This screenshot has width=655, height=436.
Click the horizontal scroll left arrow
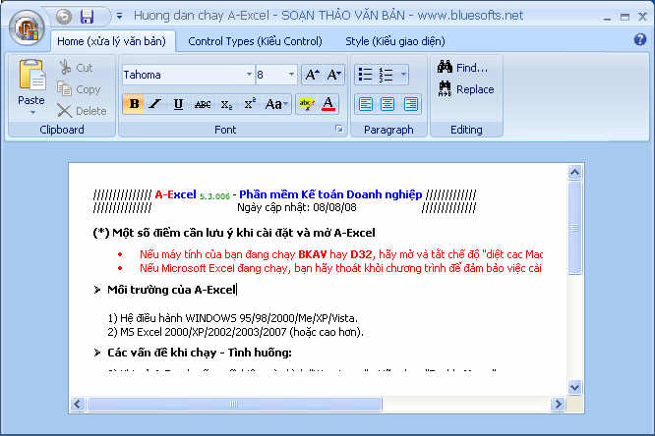coord(78,404)
